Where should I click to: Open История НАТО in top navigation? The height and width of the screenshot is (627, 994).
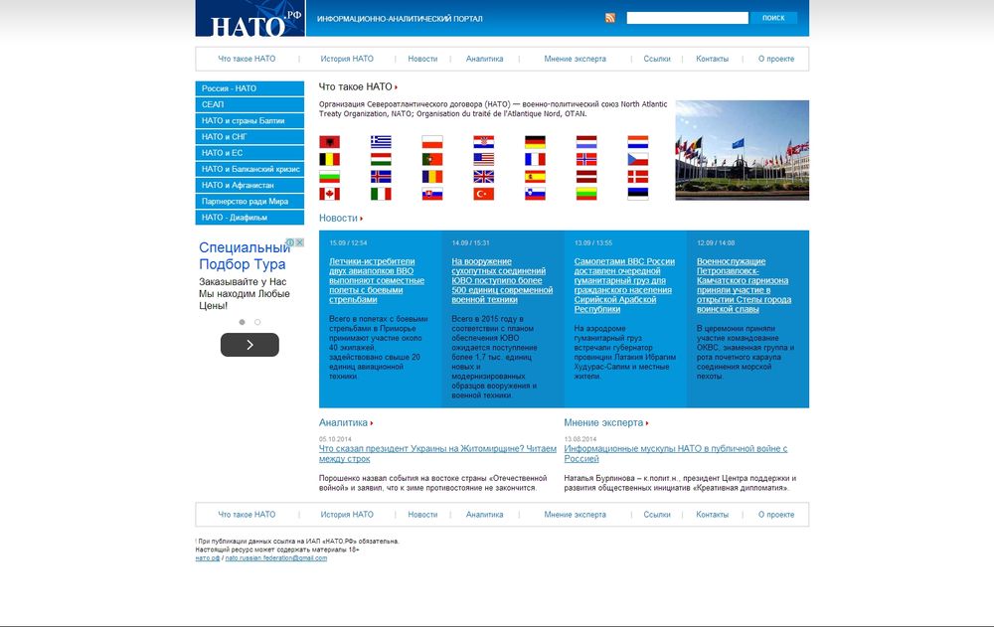click(x=347, y=59)
